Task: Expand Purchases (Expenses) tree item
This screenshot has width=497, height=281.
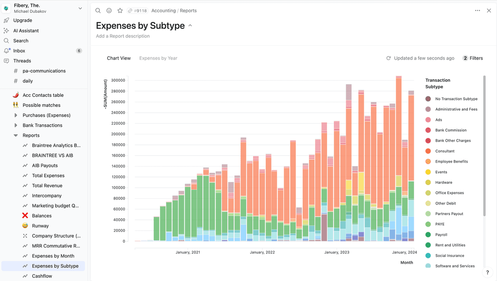Action: [16, 115]
